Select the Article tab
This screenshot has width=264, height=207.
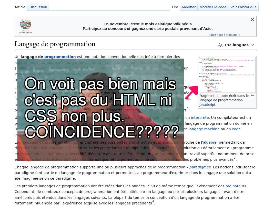click(20, 7)
